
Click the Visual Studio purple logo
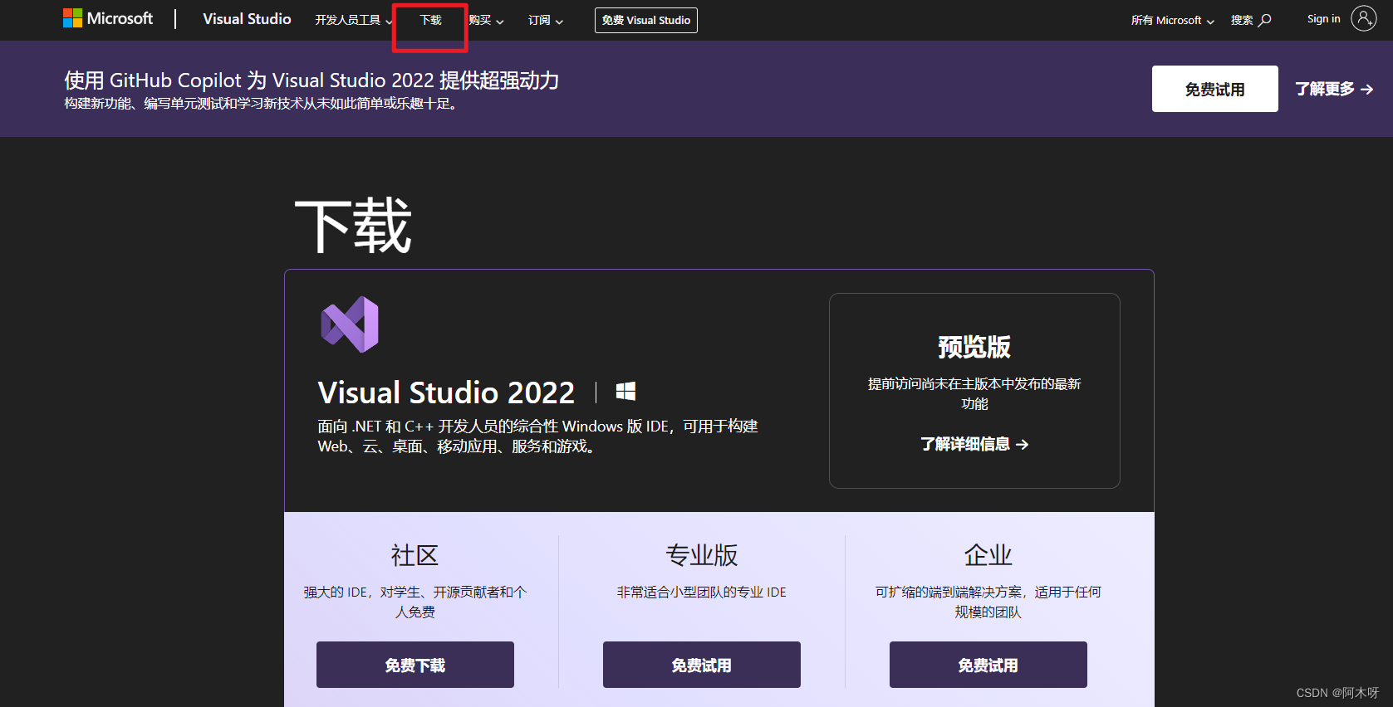pos(350,324)
